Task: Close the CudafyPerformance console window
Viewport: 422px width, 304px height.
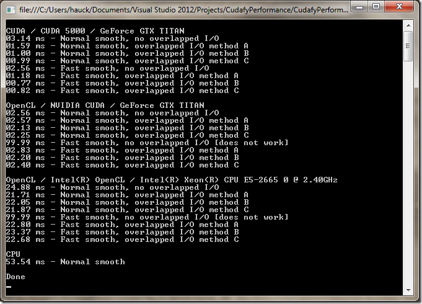Action: click(399, 6)
